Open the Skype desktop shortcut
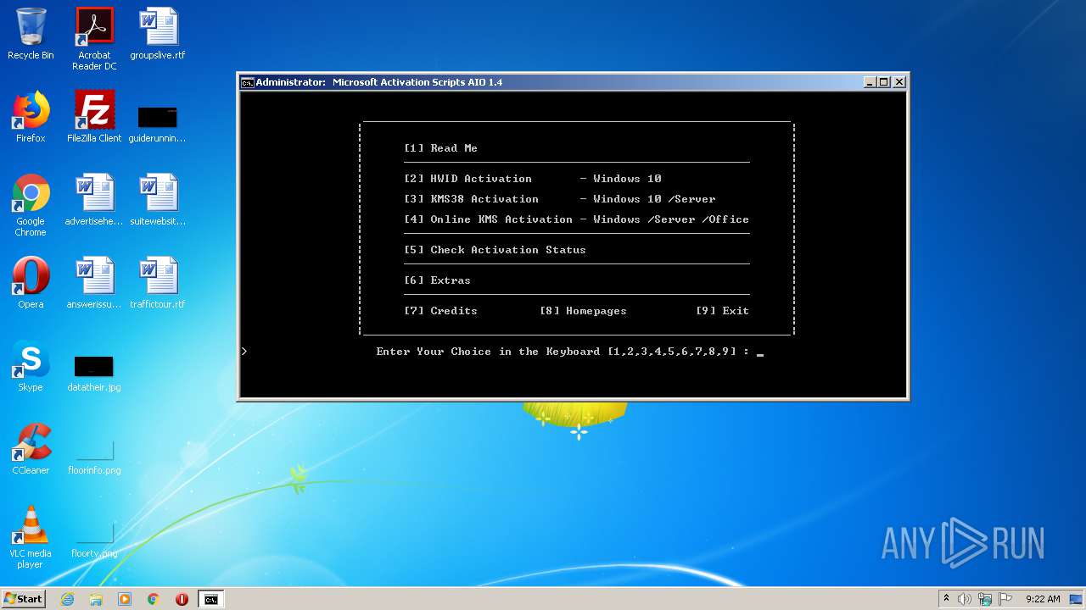The height and width of the screenshot is (610, 1086). 31,366
